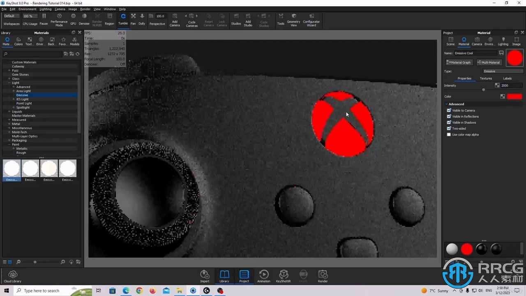This screenshot has width=526, height=296.
Task: Launch the Configurator Wizard
Action: [x=311, y=20]
